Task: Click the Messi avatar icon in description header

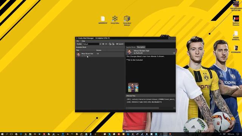Action: [x=129, y=52]
